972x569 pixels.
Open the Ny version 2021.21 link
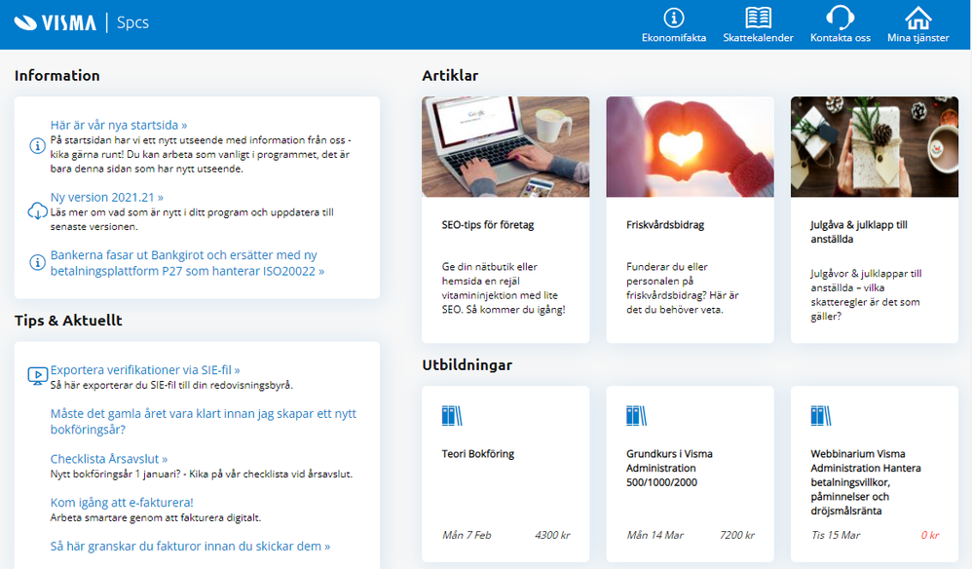106,197
